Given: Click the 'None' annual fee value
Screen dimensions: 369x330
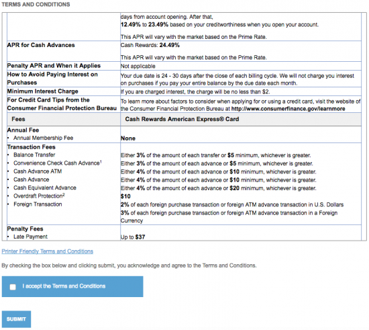Looking at the screenshot, I should click(x=128, y=138).
